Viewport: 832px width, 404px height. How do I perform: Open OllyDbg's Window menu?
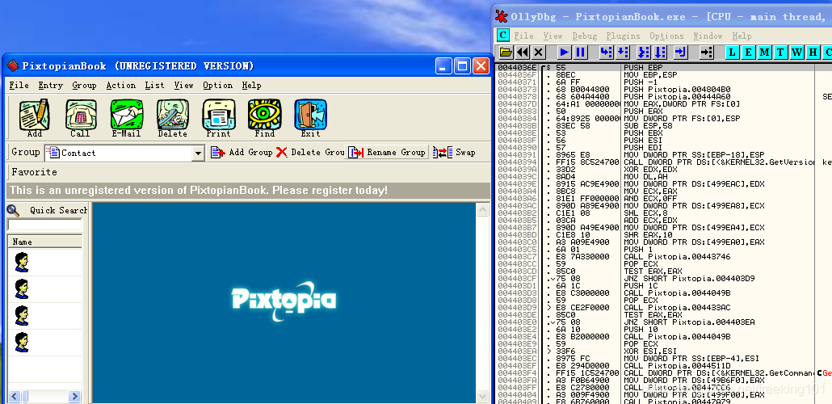coord(708,36)
